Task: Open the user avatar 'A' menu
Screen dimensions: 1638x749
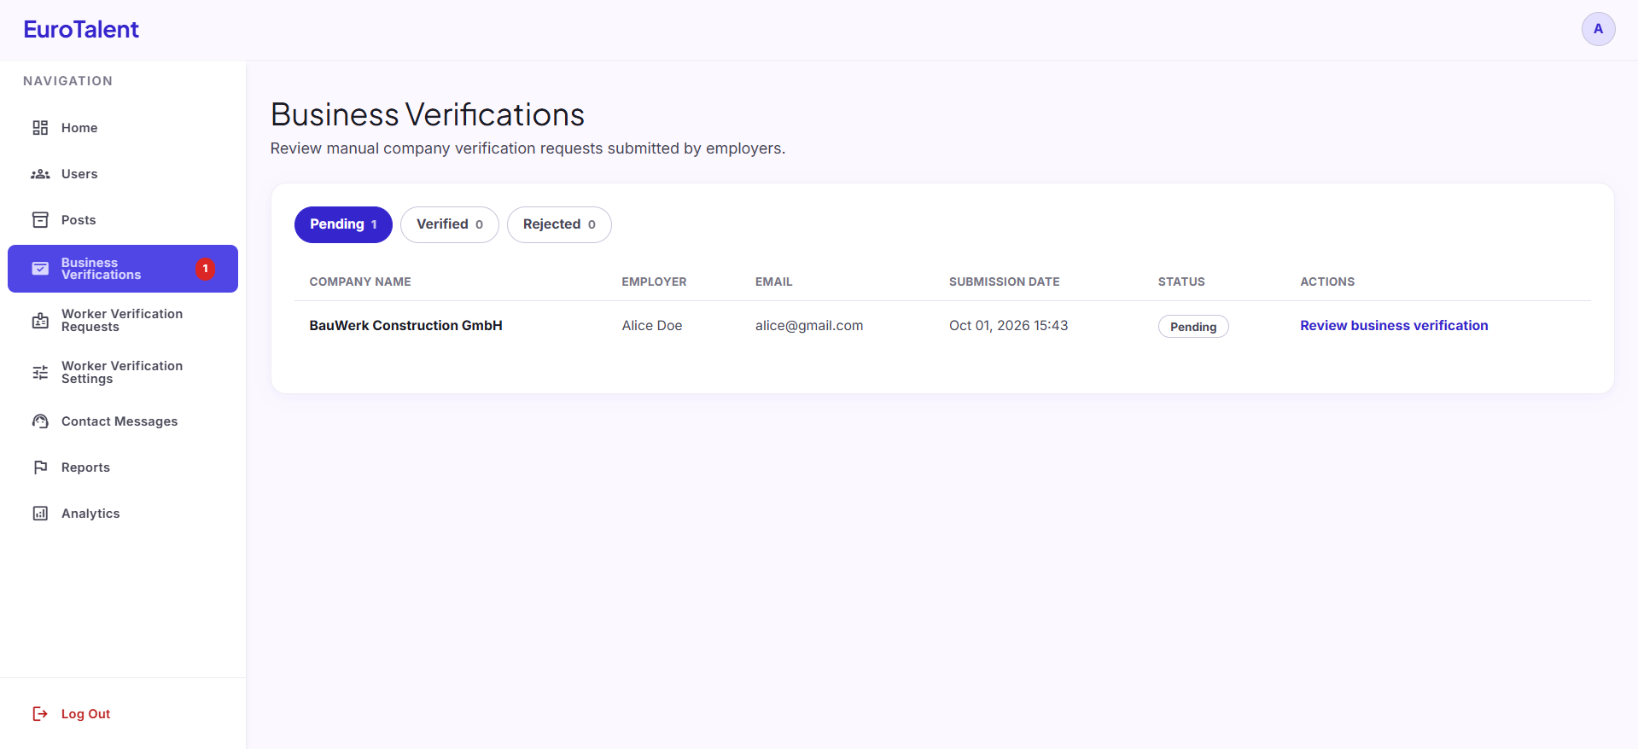Action: point(1598,29)
